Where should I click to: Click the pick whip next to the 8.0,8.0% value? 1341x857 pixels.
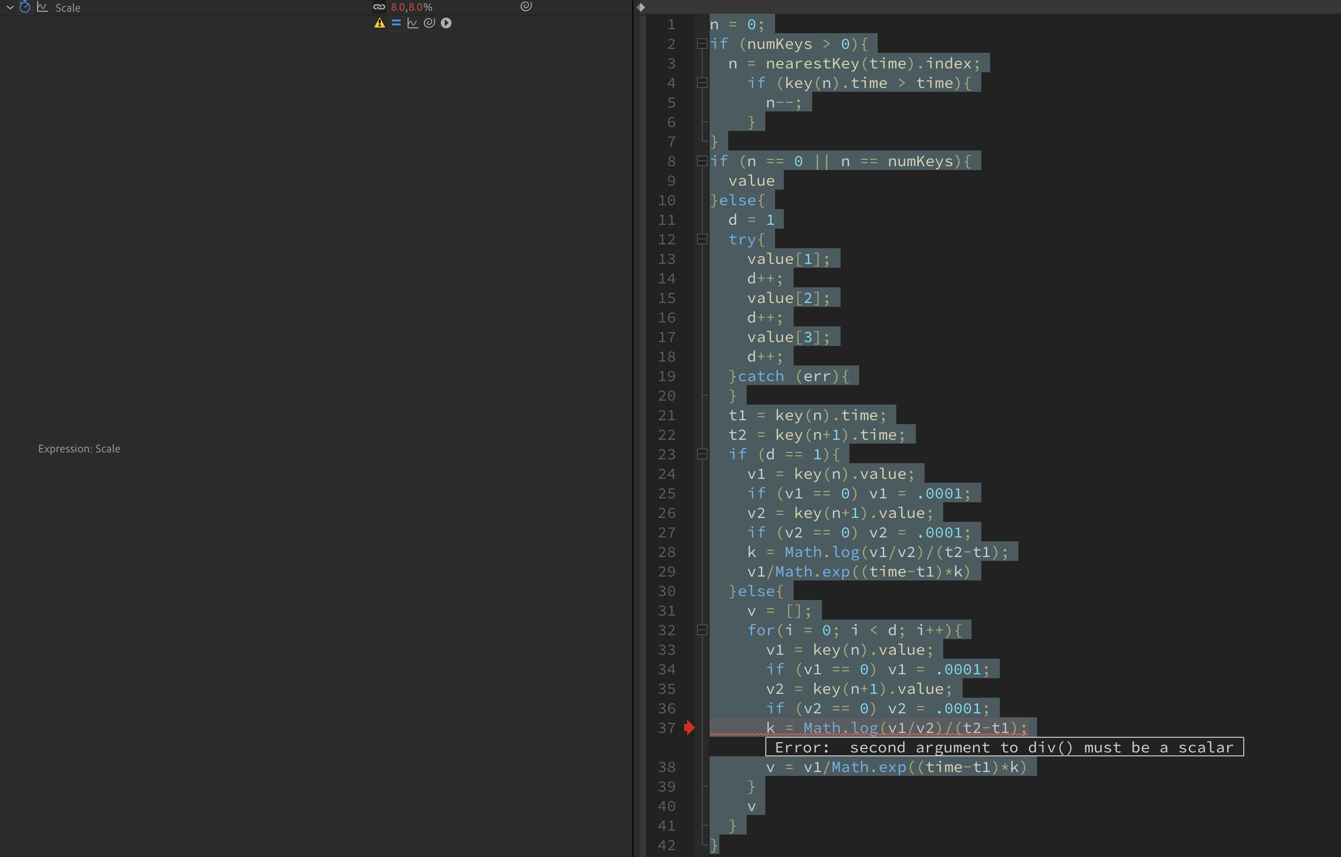point(526,7)
